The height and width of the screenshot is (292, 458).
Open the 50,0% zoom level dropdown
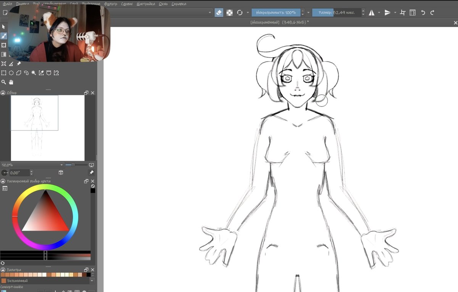pos(61,165)
